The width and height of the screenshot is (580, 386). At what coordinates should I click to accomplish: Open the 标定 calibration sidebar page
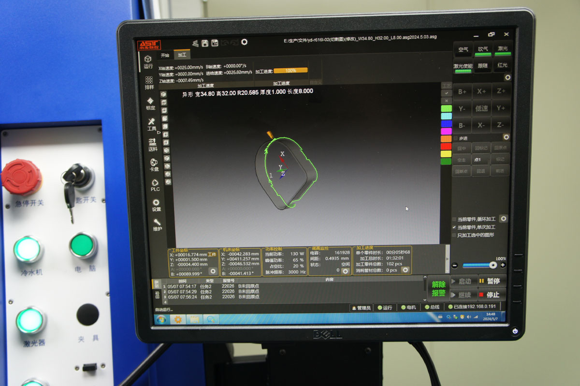[x=150, y=104]
